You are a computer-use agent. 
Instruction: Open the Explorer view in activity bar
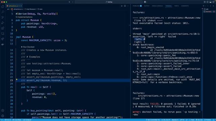pyautogui.click(x=3, y=7)
